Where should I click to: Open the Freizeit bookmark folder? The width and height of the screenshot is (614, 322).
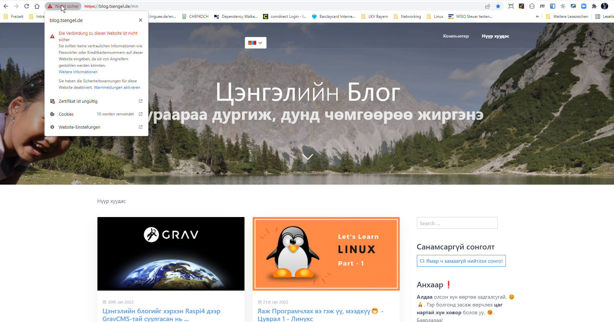coord(14,17)
